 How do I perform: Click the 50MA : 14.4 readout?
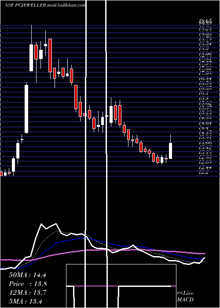coord(27,275)
